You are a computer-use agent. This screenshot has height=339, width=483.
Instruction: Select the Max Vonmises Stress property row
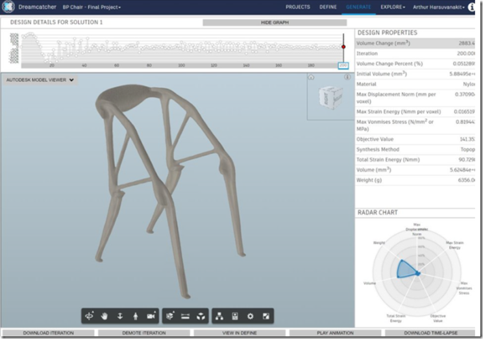point(415,125)
